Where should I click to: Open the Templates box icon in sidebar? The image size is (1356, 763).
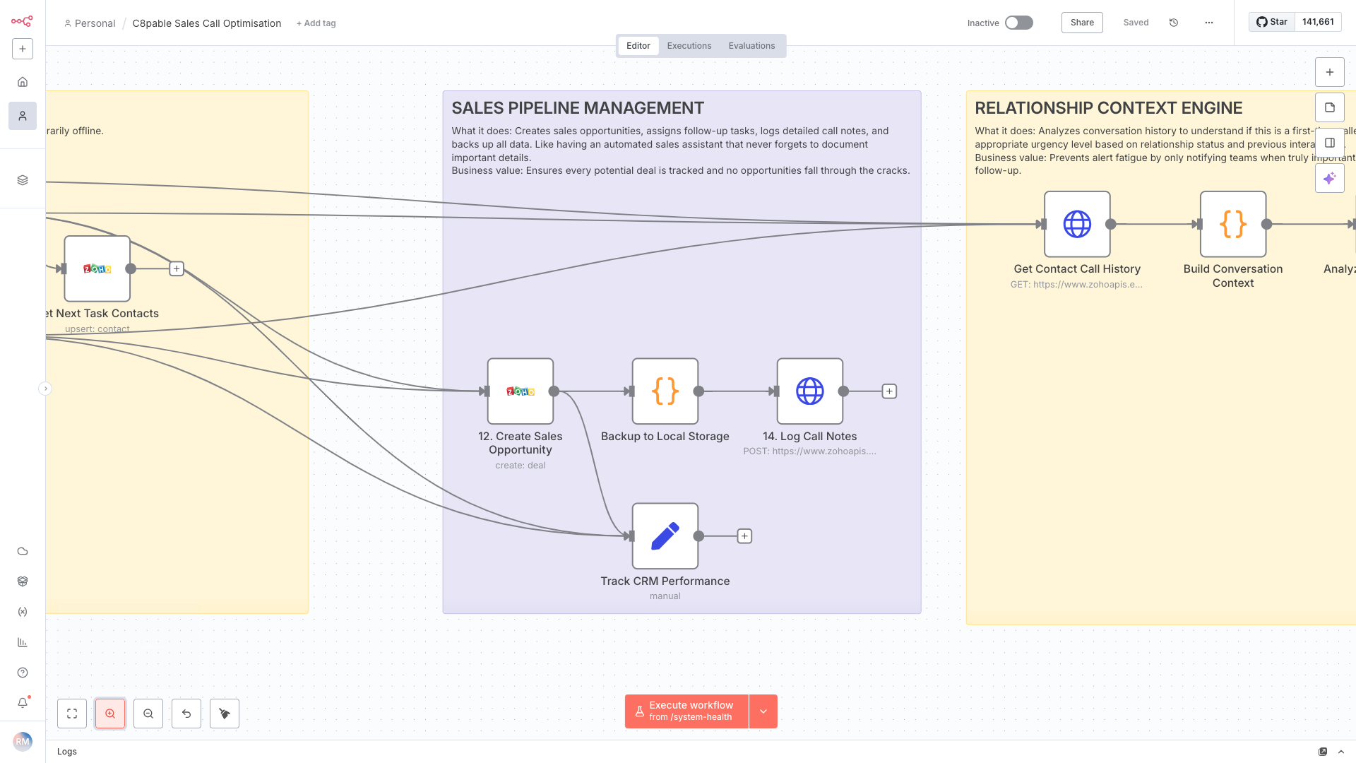(23, 581)
